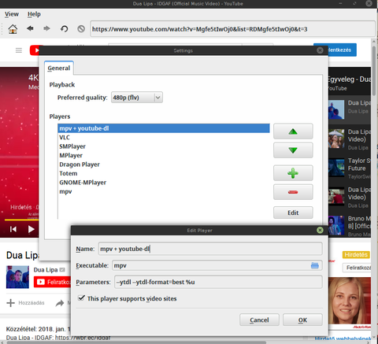The width and height of the screenshot is (378, 344).
Task: Open the View menu
Action: pos(12,14)
